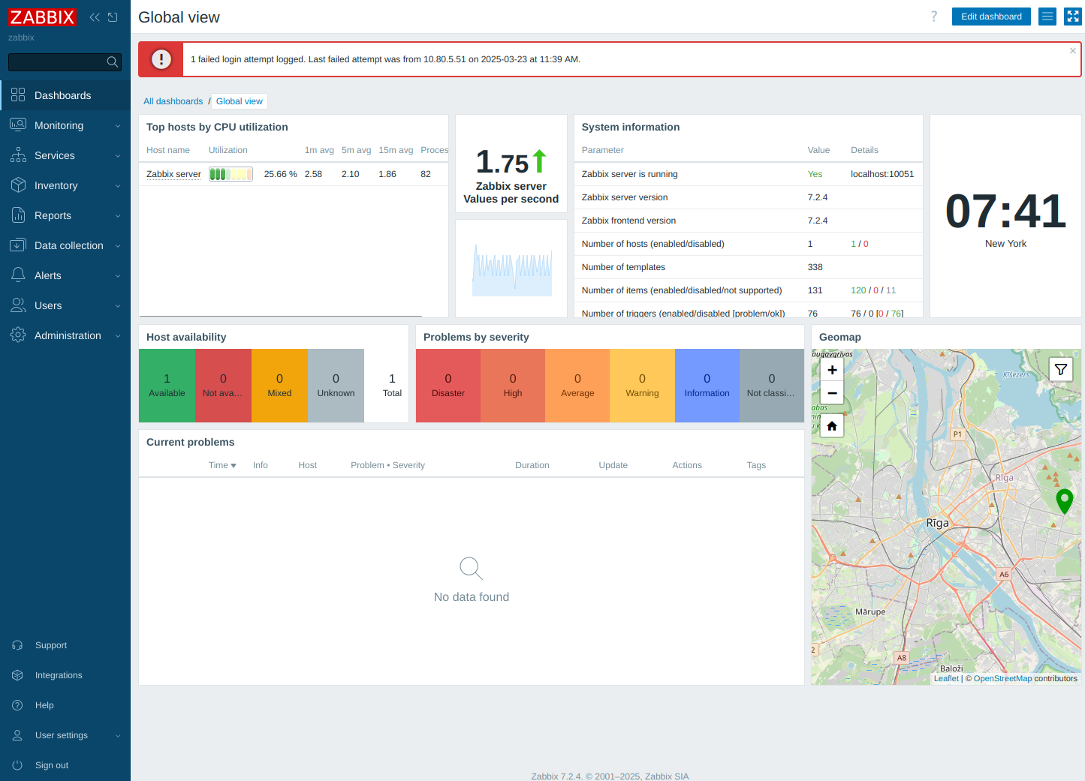Dismiss the failed login warning

1073,51
